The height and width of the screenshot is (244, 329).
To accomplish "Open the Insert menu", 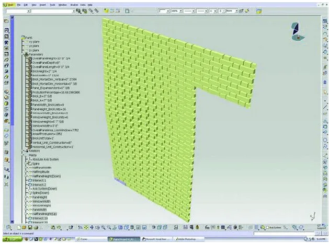I will [42, 5].
